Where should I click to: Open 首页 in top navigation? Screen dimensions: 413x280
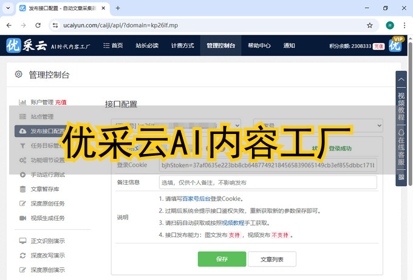point(113,45)
